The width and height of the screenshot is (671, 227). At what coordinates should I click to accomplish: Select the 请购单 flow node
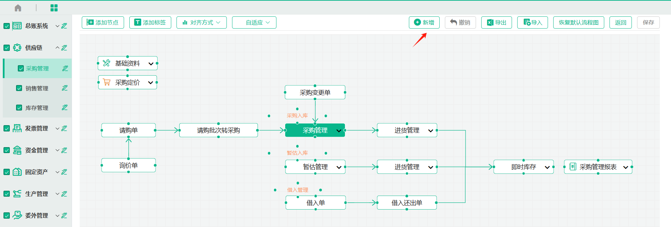129,130
